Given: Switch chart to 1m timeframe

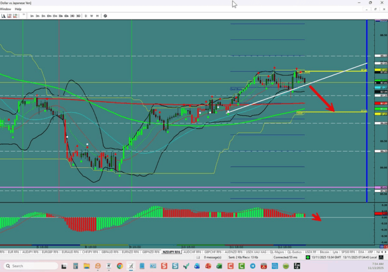Looking at the screenshot, I should (x=32, y=16).
